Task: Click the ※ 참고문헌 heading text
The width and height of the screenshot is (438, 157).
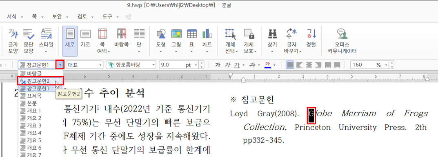Action: 252,100
